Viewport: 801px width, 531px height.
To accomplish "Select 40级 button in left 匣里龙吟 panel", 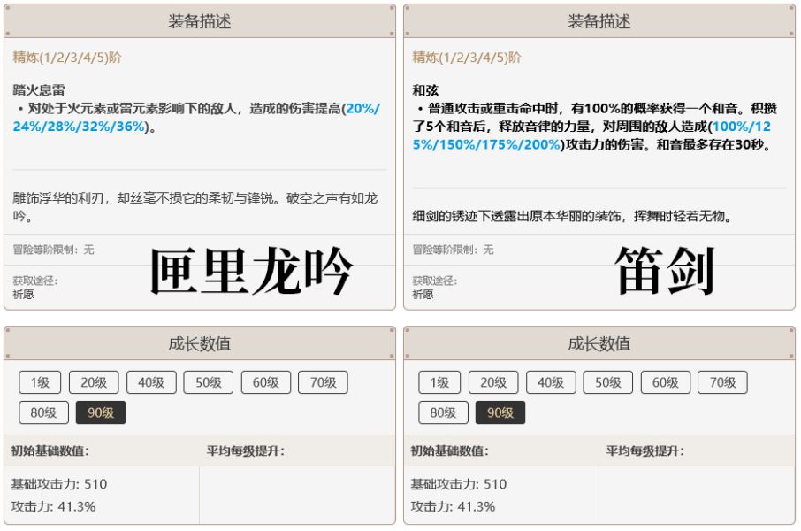I will pos(151,382).
